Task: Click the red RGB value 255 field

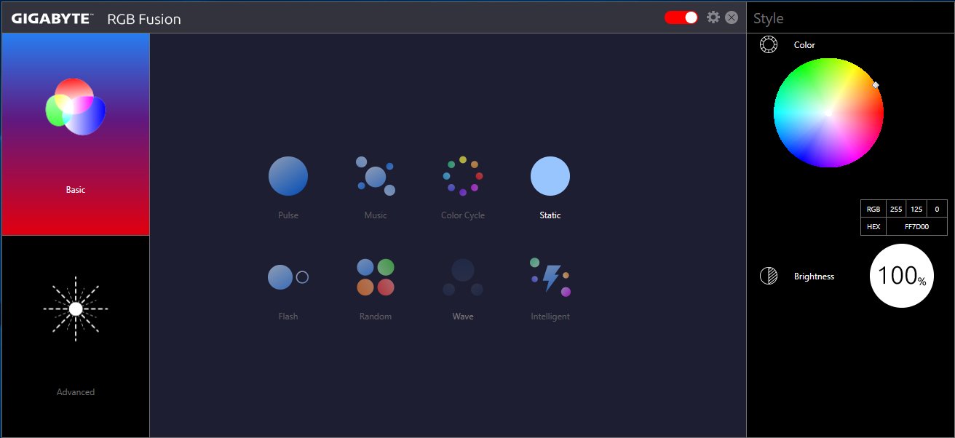Action: (x=896, y=209)
